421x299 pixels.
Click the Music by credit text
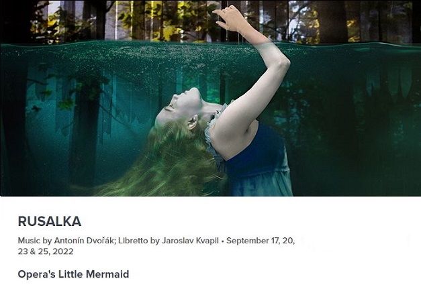[x=35, y=241]
